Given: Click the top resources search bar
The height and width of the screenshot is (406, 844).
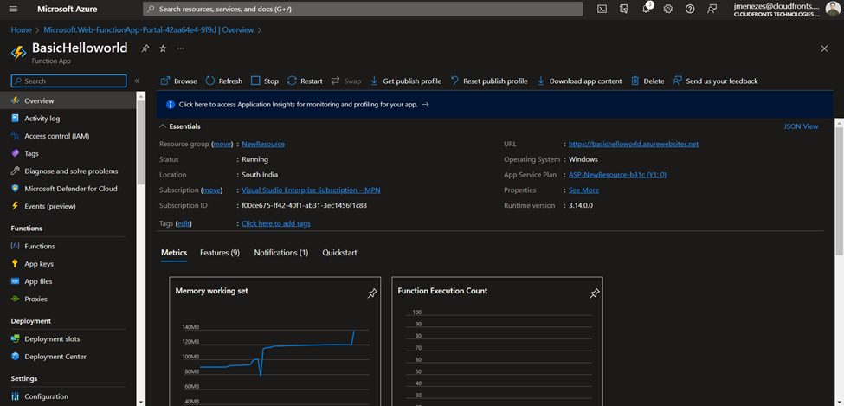Looking at the screenshot, I should [x=363, y=9].
